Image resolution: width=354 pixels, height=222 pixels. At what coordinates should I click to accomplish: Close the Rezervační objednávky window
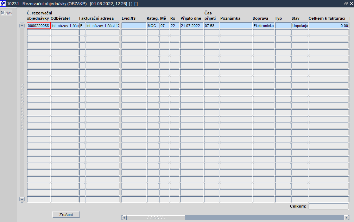(x=351, y=4)
